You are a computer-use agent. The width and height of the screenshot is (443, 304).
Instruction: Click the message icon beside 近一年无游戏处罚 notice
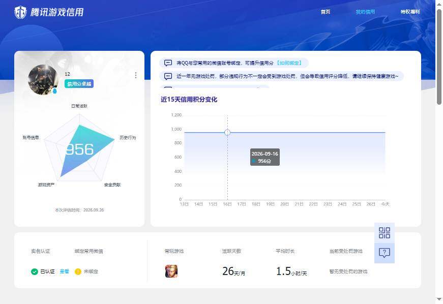click(x=168, y=76)
